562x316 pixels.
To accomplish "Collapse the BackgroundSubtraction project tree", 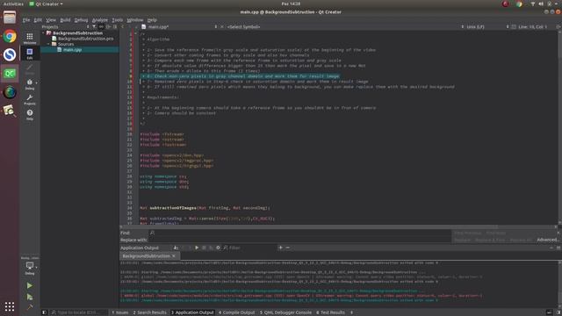I will [44, 33].
